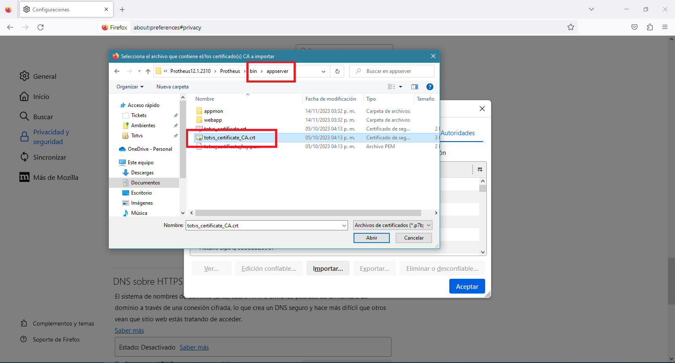The height and width of the screenshot is (363, 675).
Task: Open Música in the navigation pane
Action: [x=139, y=213]
